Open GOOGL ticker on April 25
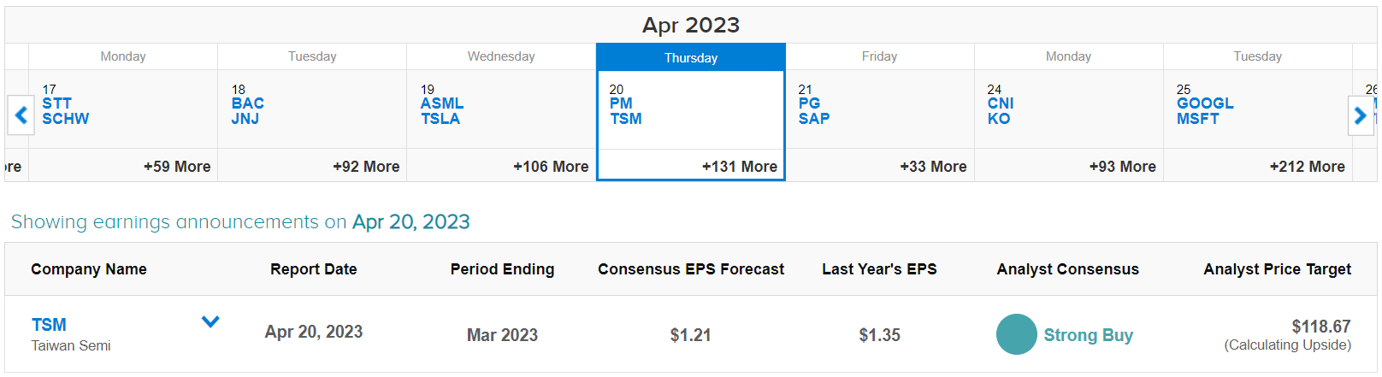The width and height of the screenshot is (1382, 377). (x=1204, y=103)
